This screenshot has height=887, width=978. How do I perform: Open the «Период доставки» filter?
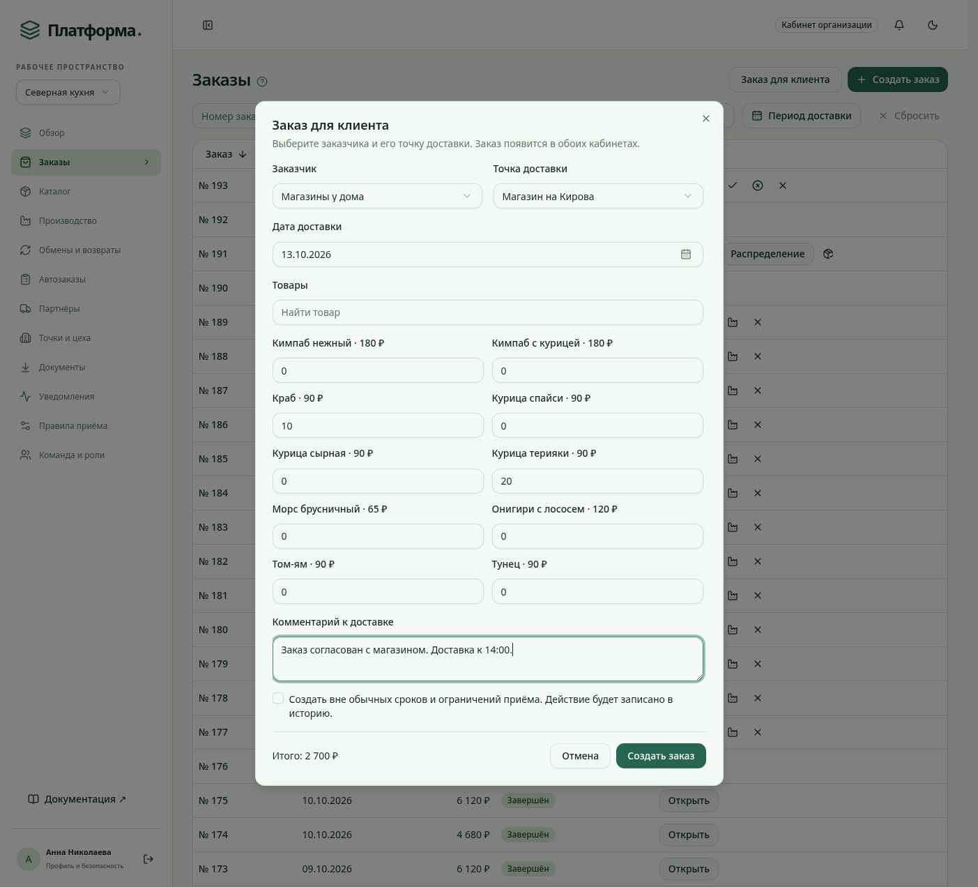802,116
